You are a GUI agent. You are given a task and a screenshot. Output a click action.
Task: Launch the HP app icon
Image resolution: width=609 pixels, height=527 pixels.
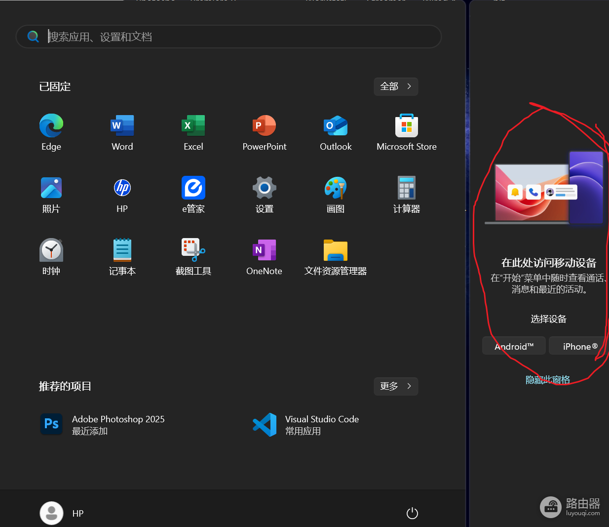click(122, 188)
